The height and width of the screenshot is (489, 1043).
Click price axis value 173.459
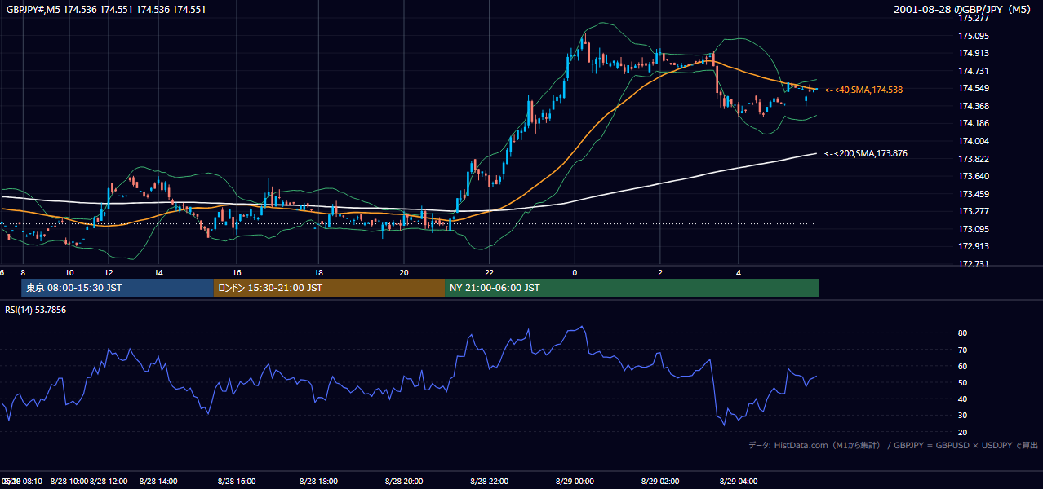[x=973, y=194]
